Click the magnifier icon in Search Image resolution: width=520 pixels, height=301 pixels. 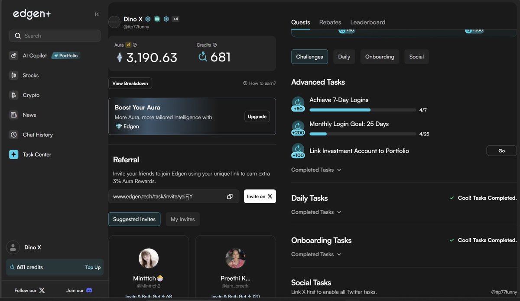(18, 36)
